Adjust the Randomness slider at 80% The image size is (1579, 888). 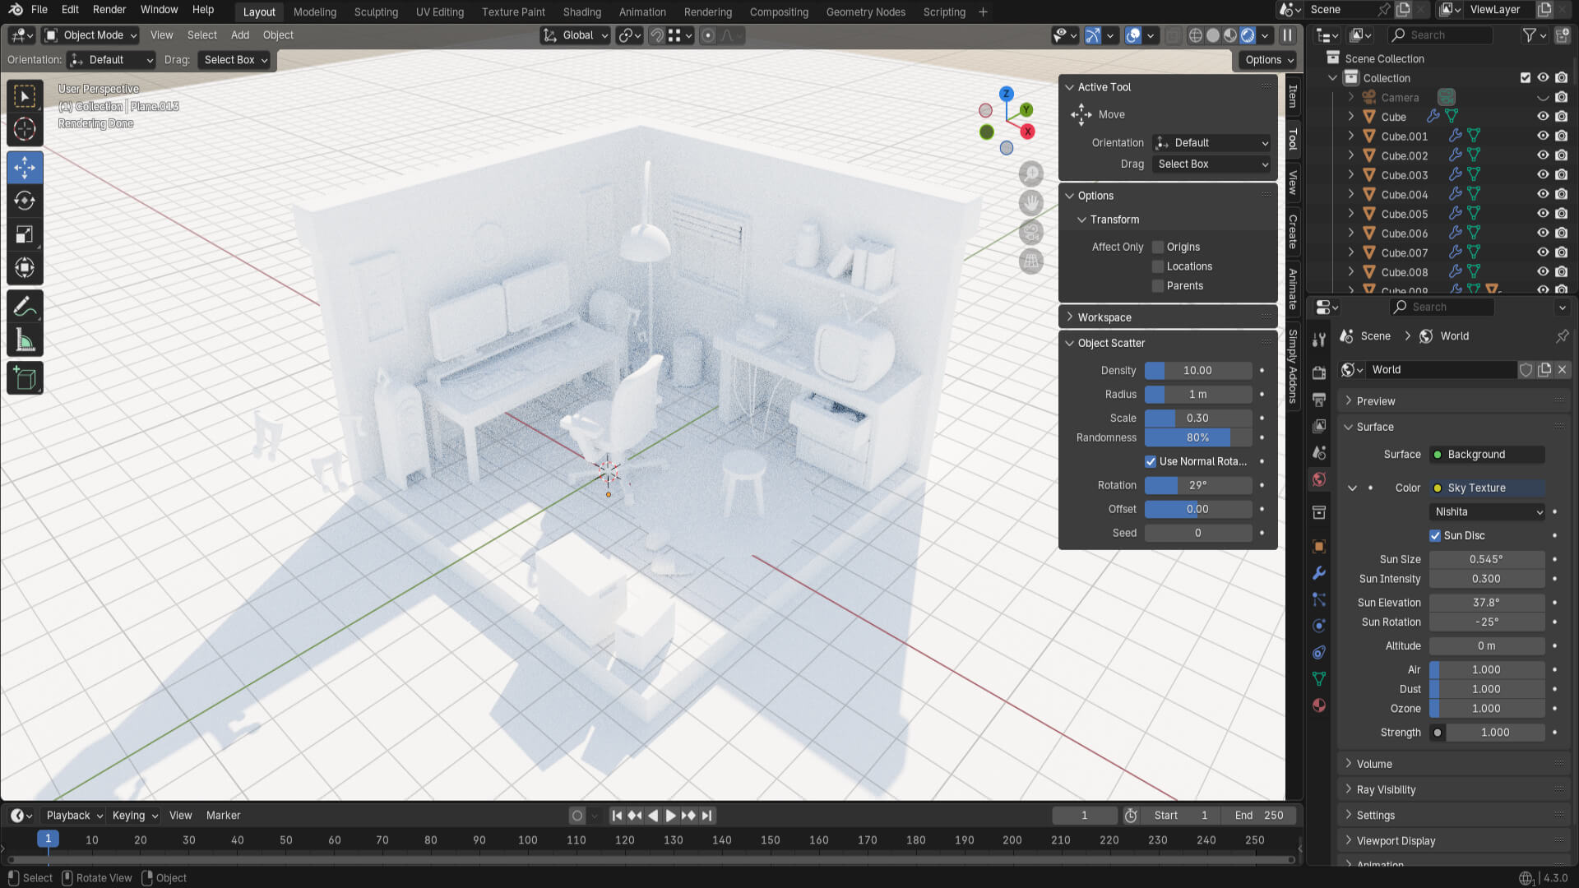(x=1197, y=437)
